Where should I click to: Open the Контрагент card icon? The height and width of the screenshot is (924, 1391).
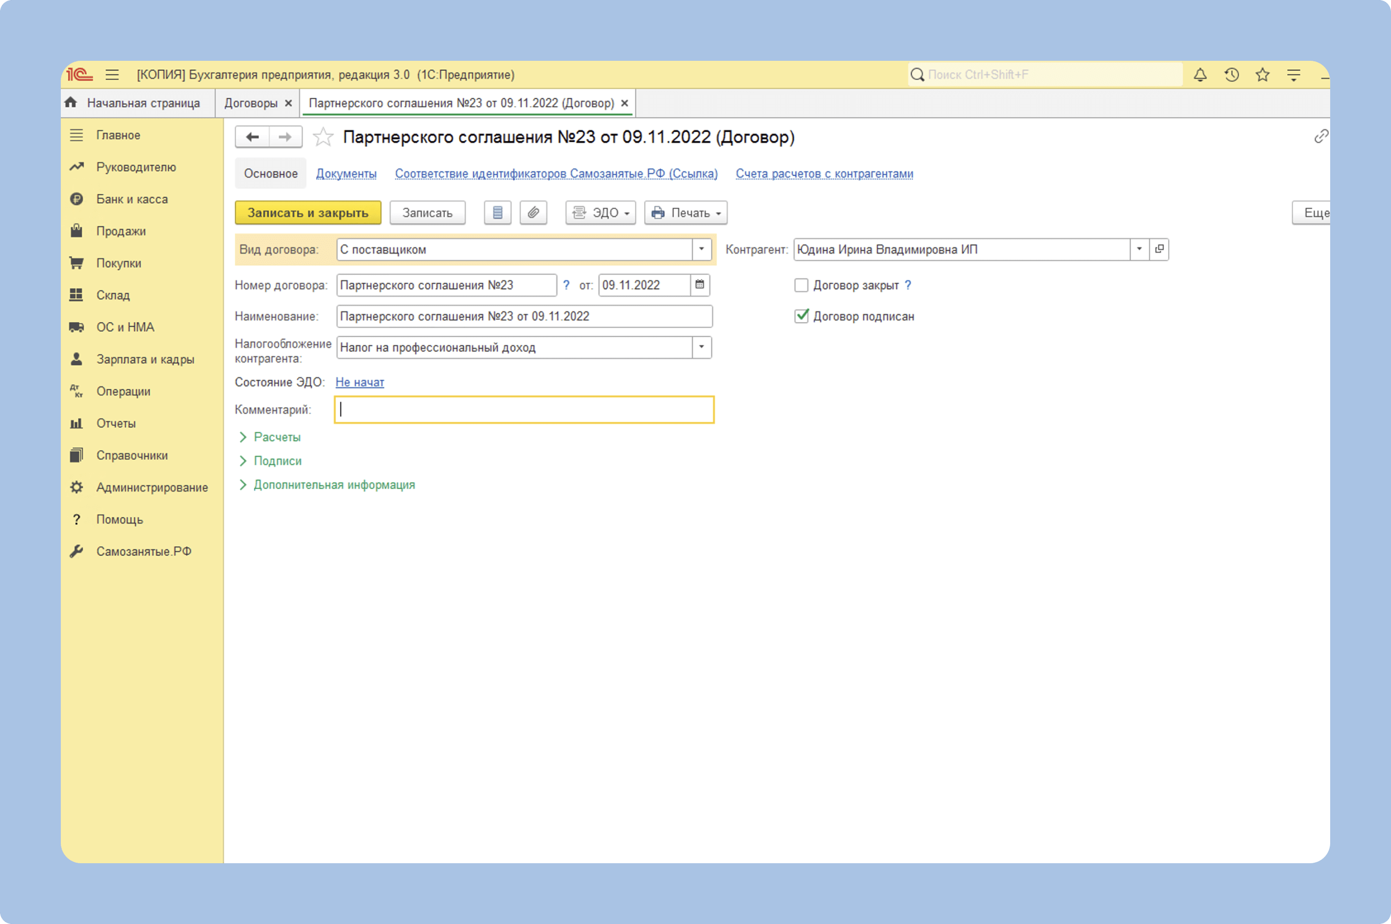click(1159, 249)
